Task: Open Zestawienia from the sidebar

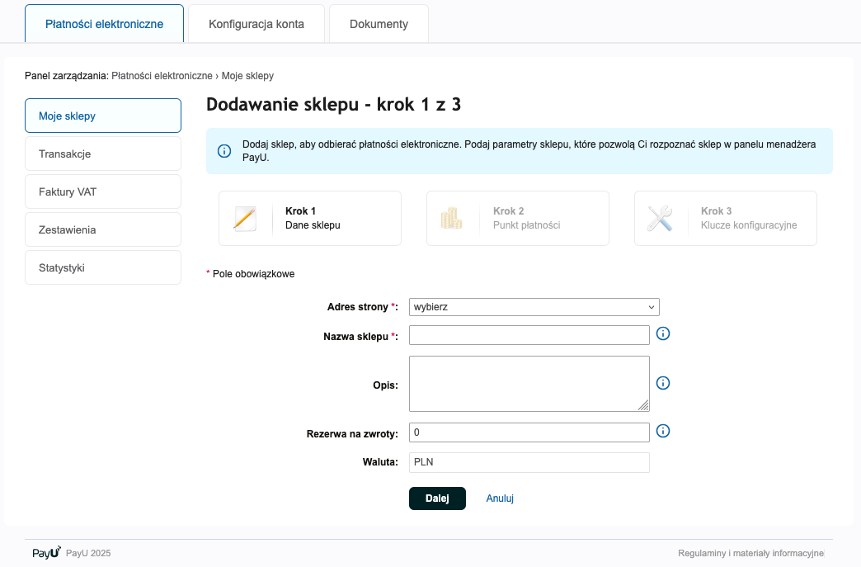Action: (x=103, y=229)
